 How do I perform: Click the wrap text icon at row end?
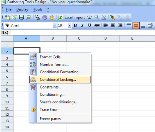pos(150,25)
